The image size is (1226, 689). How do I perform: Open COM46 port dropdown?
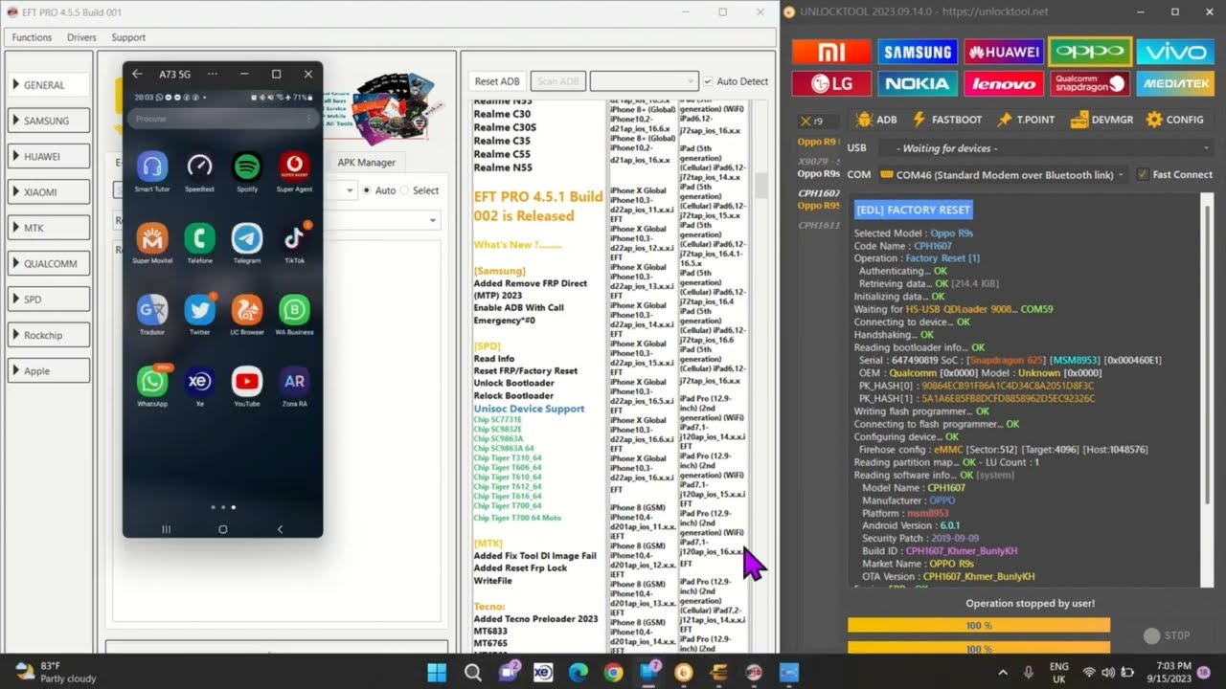1003,174
